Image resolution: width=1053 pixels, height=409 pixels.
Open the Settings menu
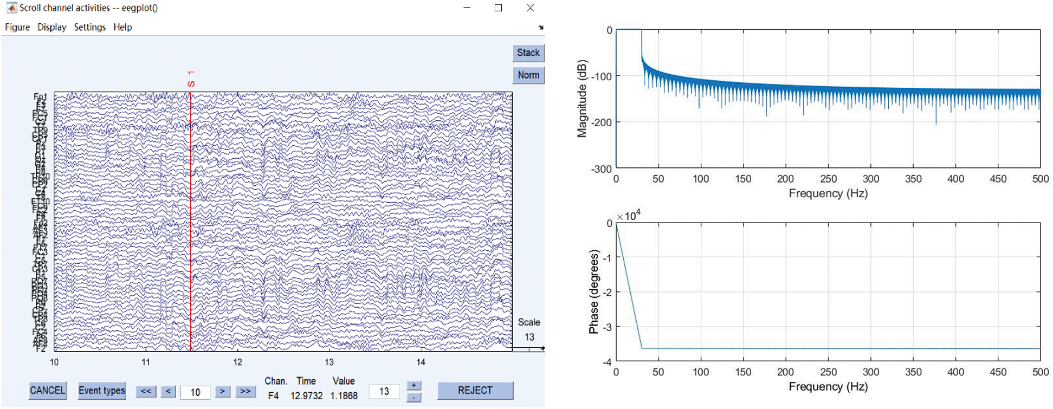(89, 27)
